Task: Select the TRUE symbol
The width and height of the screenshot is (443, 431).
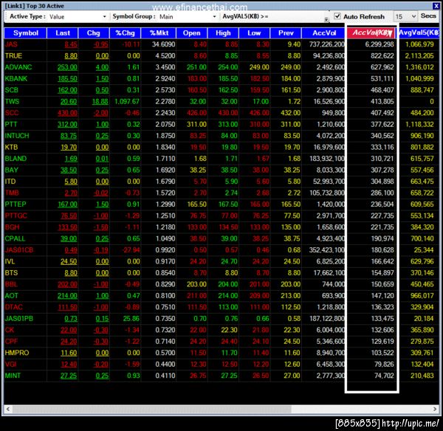Action: 13,55
